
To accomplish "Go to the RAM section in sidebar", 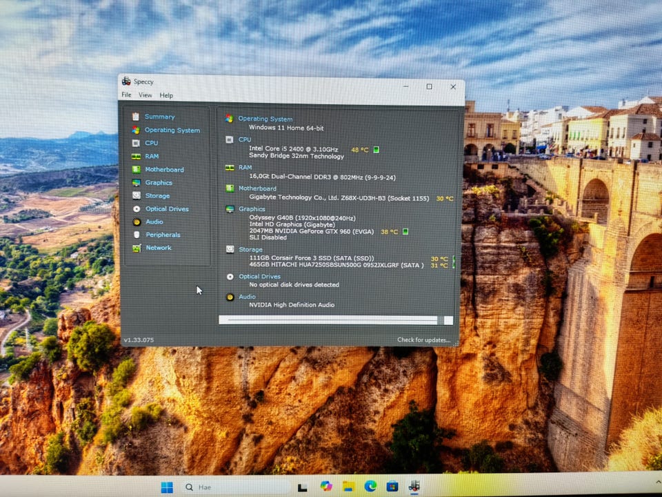I will tap(152, 157).
